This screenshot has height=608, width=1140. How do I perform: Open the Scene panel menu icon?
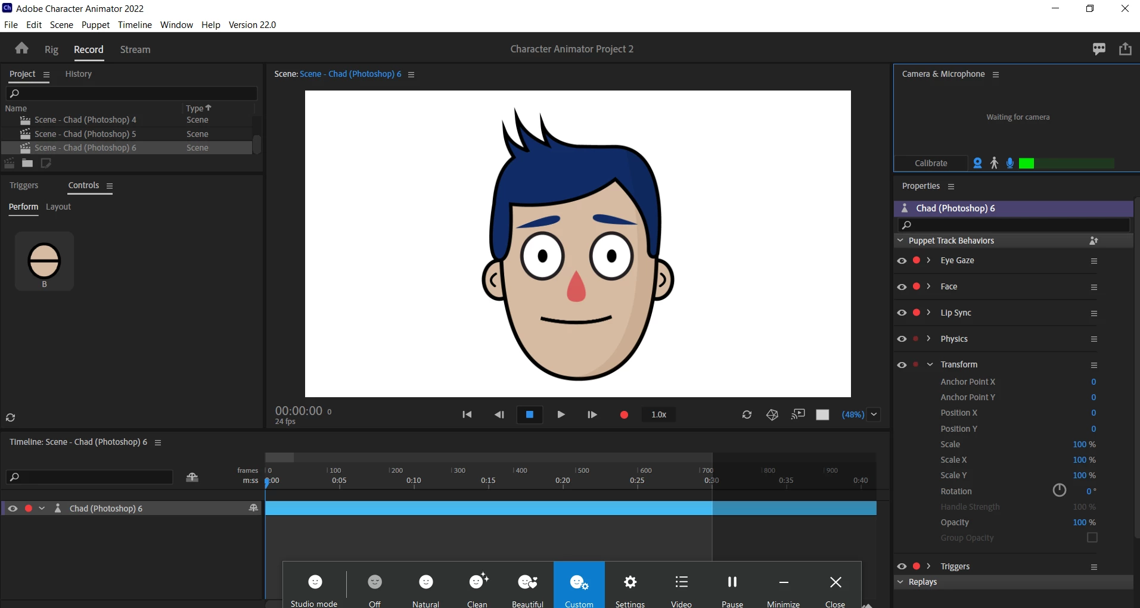coord(411,74)
